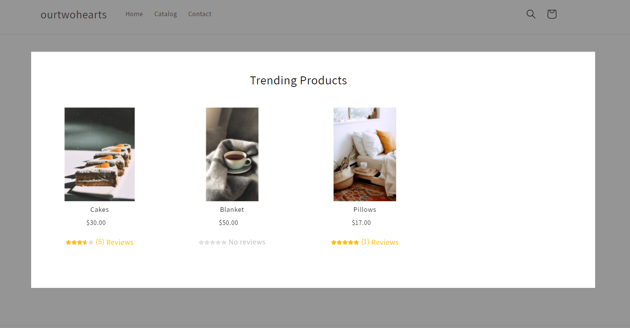Click the Blanket empty star rating
The width and height of the screenshot is (630, 328).
212,243
